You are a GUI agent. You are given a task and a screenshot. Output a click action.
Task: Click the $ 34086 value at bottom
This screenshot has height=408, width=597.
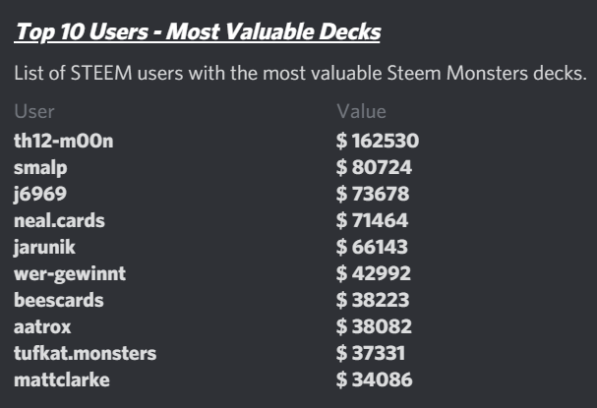tap(374, 379)
